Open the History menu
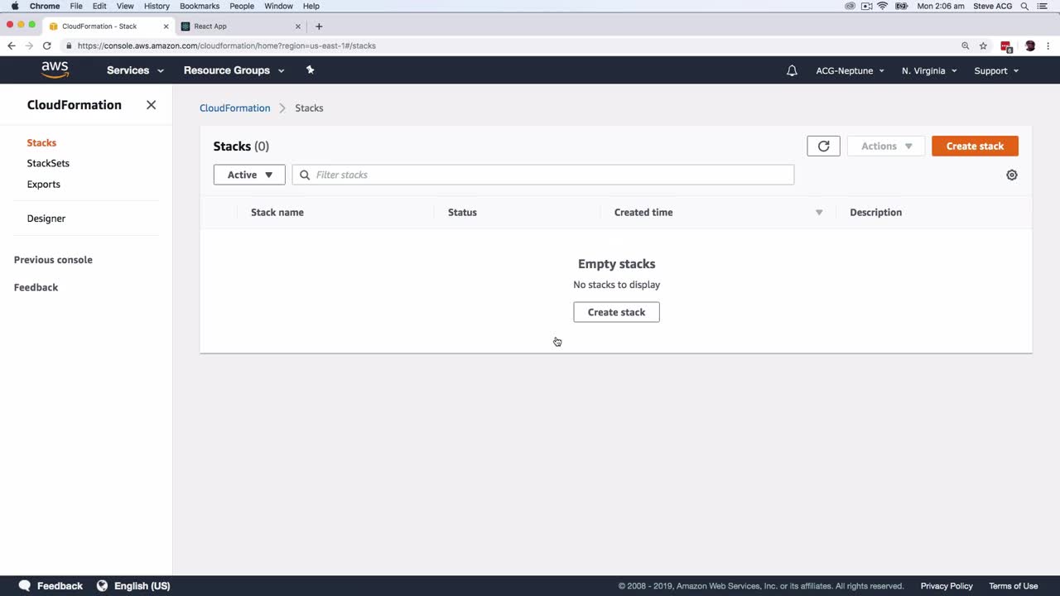 click(157, 6)
